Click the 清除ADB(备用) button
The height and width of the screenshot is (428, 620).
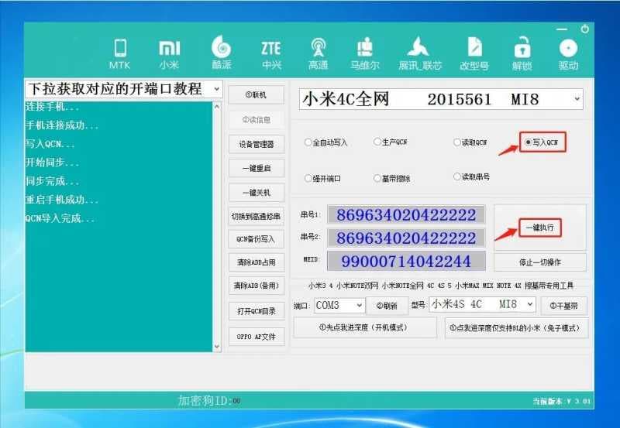click(257, 286)
